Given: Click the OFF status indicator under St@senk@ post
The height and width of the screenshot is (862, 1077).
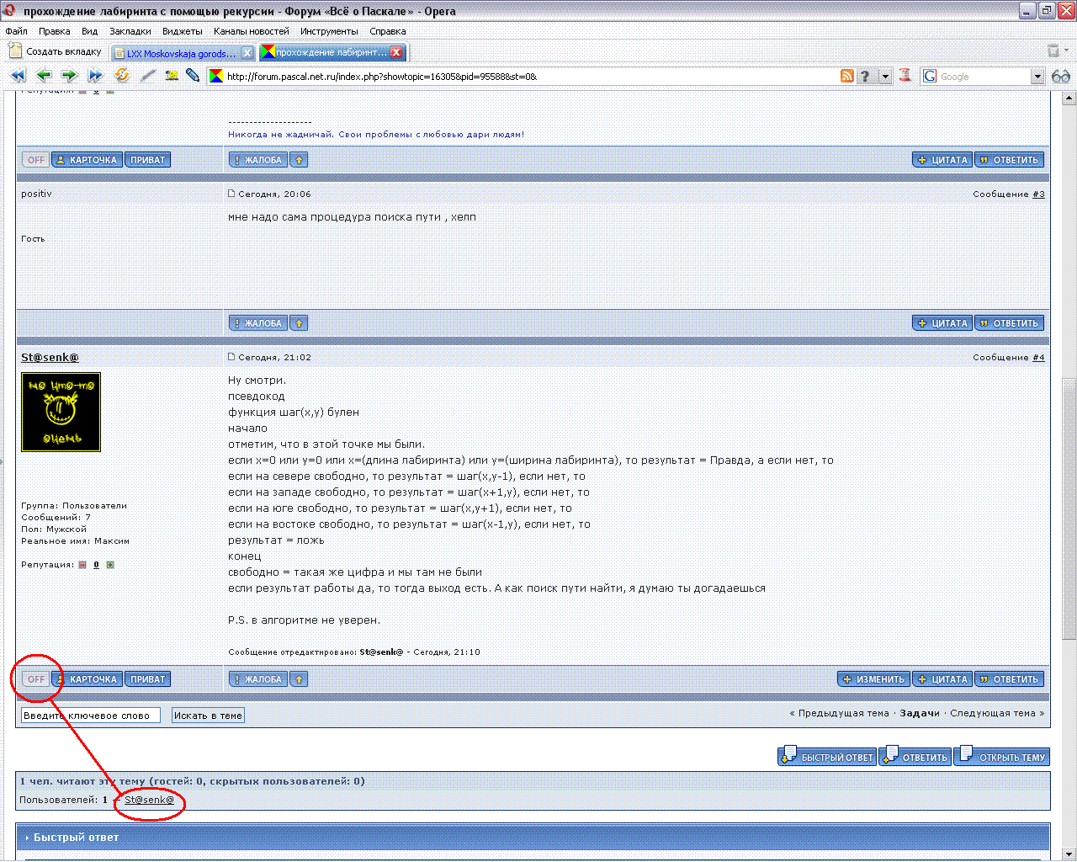Looking at the screenshot, I should click(x=36, y=679).
